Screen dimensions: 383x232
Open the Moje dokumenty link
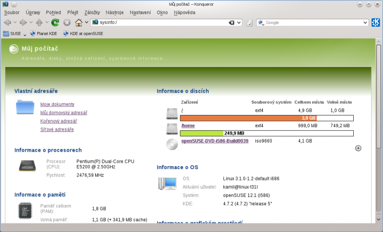click(x=57, y=104)
